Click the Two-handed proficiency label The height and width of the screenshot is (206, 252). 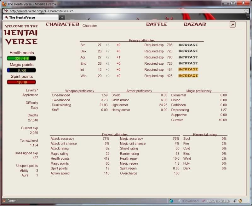(x=61, y=100)
